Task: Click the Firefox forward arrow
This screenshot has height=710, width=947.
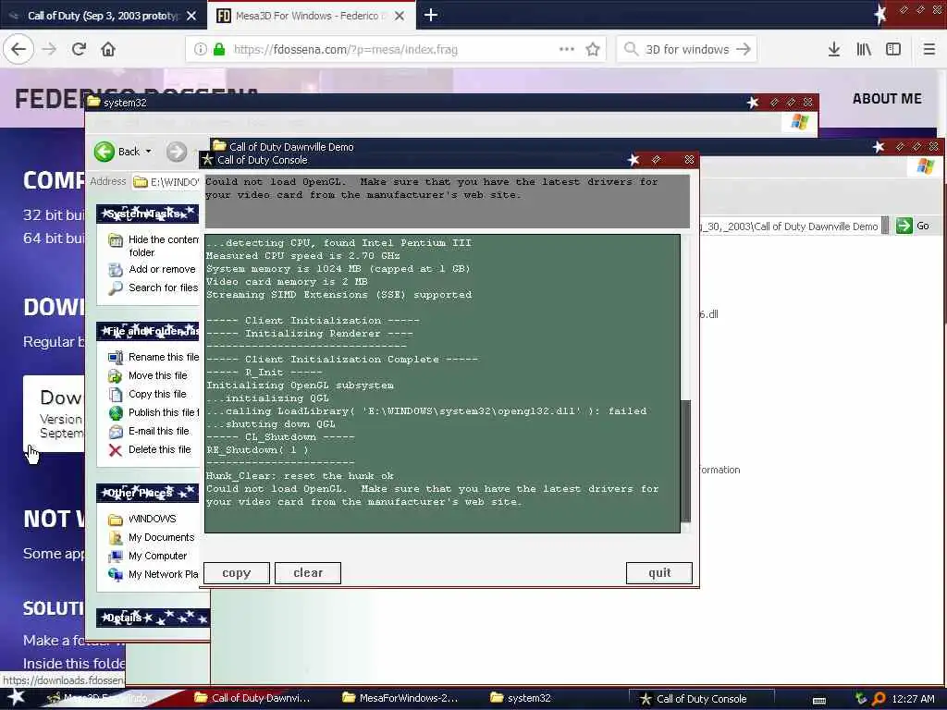Action: 49,49
